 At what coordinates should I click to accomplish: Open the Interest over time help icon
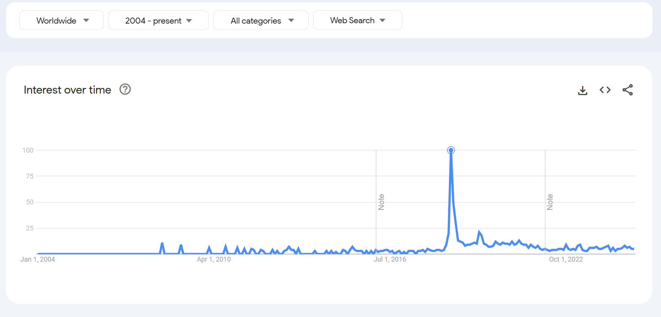(x=125, y=89)
